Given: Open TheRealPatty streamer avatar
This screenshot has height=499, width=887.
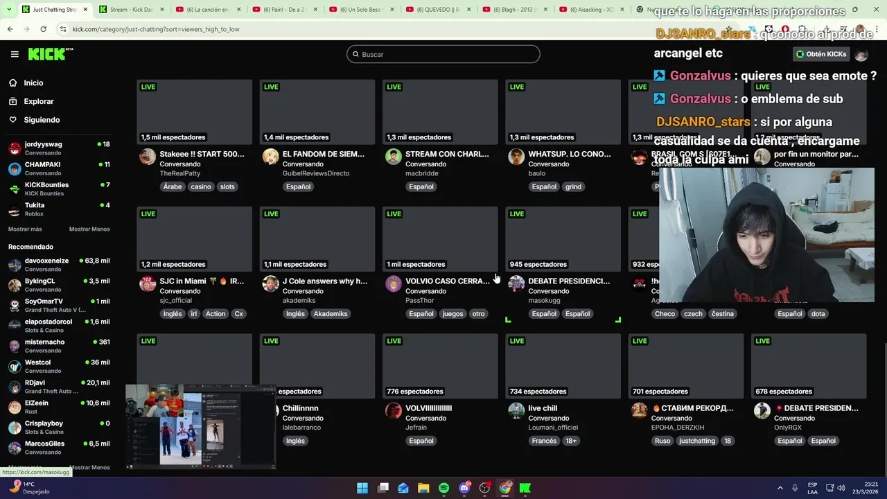Looking at the screenshot, I should (148, 157).
